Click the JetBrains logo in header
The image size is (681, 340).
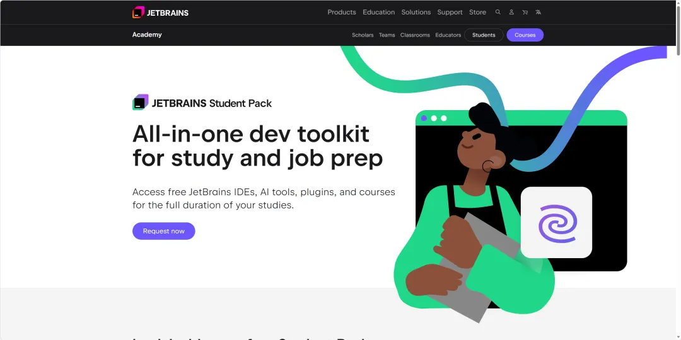click(160, 13)
